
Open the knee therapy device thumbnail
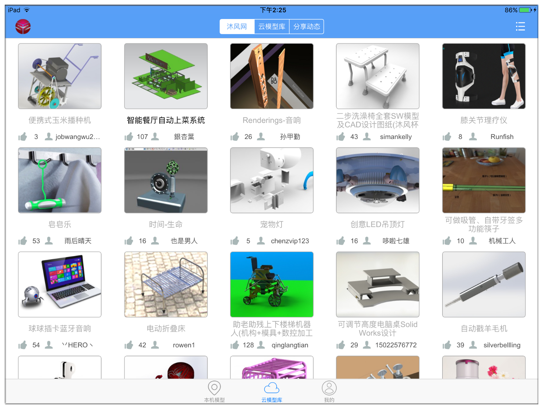[x=484, y=76]
